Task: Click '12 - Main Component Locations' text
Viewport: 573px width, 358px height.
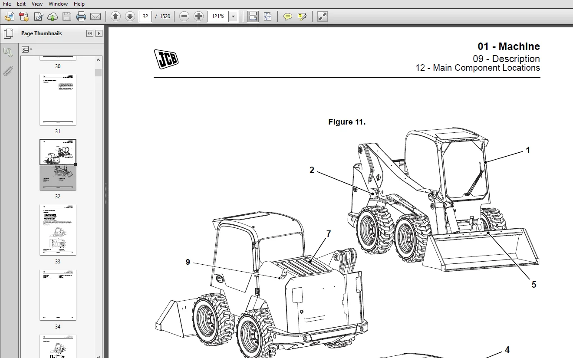Action: coord(477,68)
